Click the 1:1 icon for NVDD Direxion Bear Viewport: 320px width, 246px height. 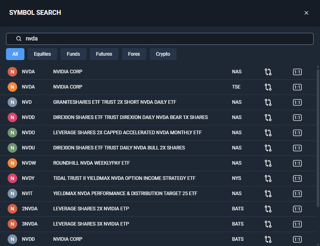(x=297, y=117)
